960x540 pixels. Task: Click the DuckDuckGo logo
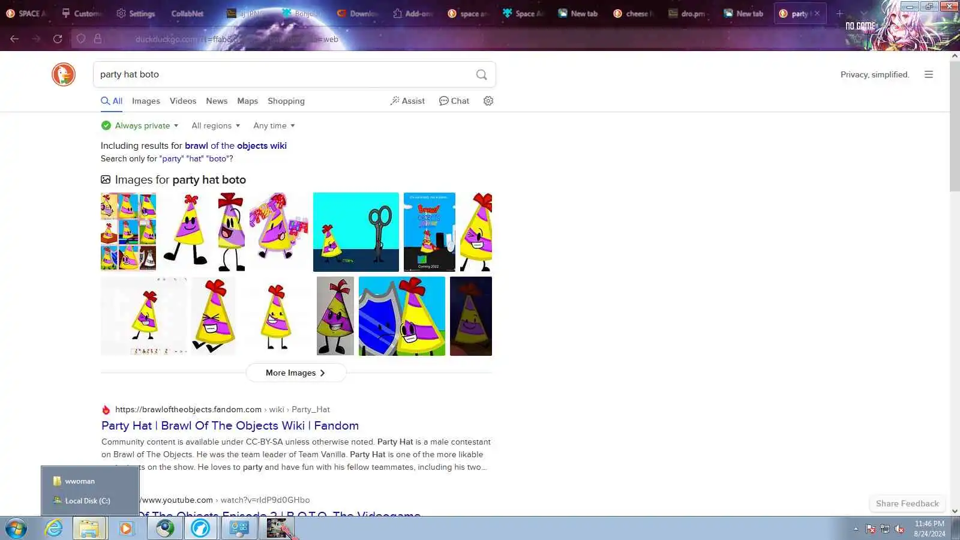(x=63, y=74)
